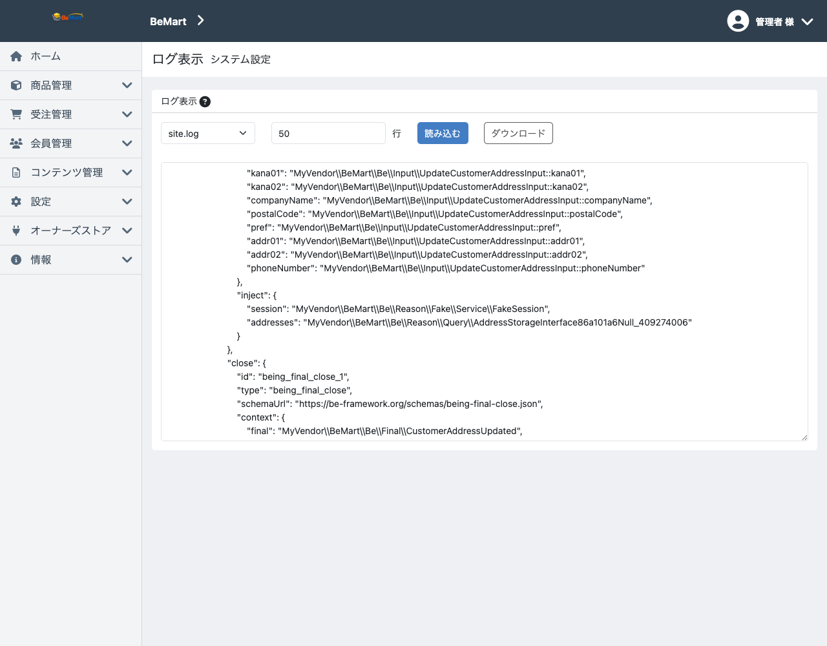
Task: Click the admin user avatar icon
Action: (x=738, y=21)
